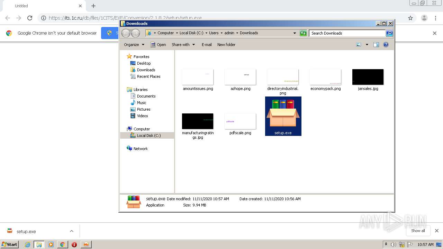The image size is (443, 249).
Task: Click New folder button
Action: pos(226,45)
